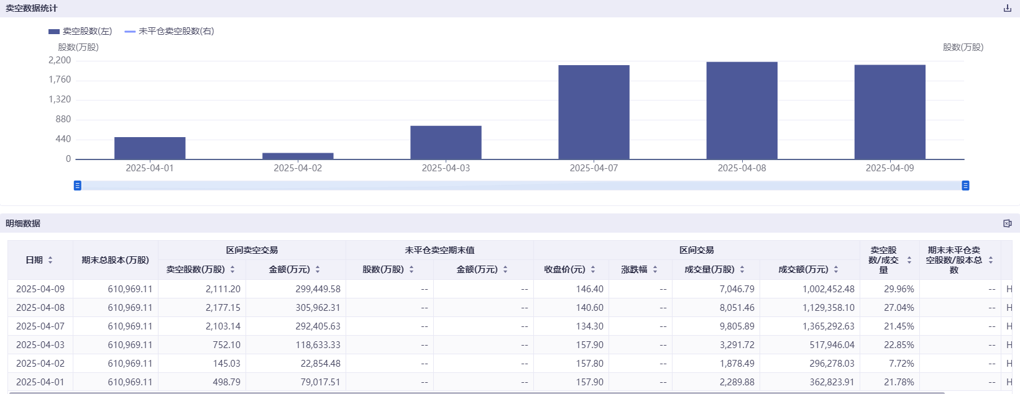Click the chart download icon
1020x394 pixels.
[1007, 8]
